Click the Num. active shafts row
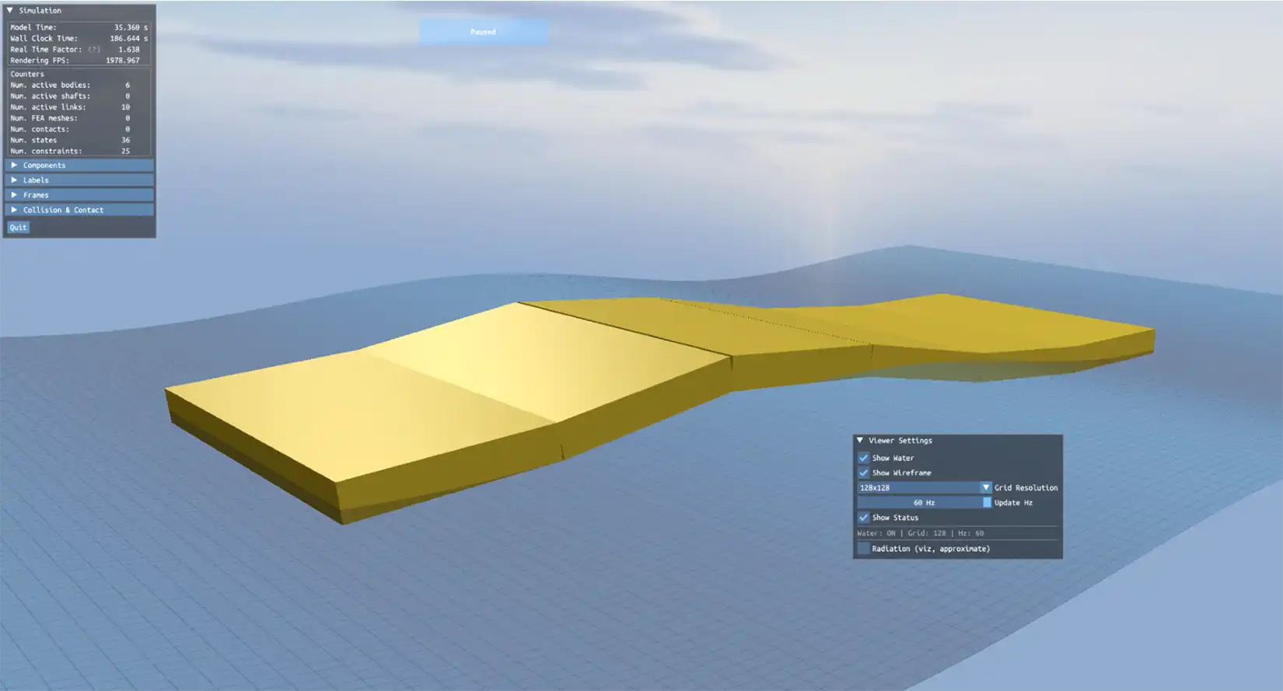 [79, 96]
